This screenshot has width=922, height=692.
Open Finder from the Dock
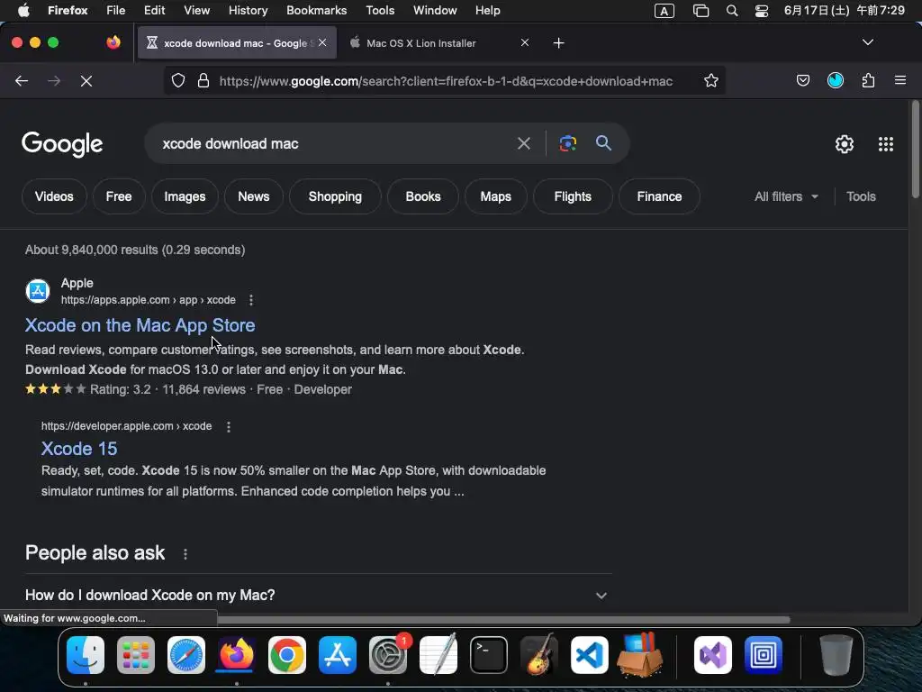[86, 654]
